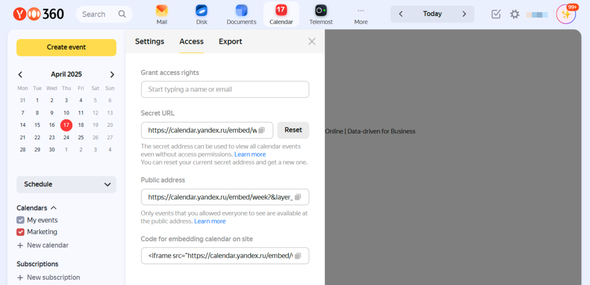Click the settings gear icon
Image resolution: width=590 pixels, height=285 pixels.
coord(514,14)
